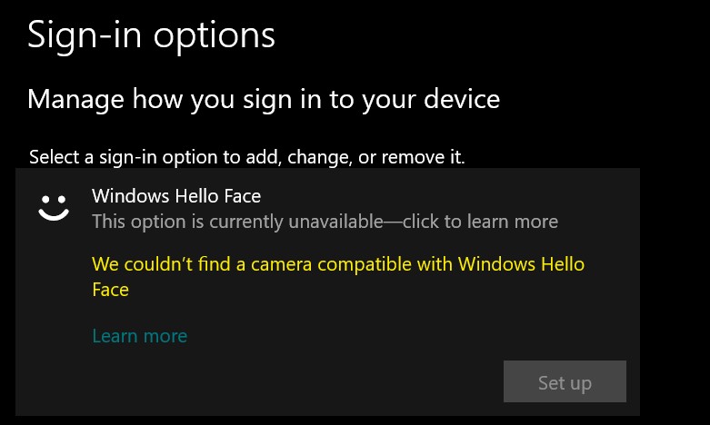Click 'We couldn't find a camera' text

[x=202, y=264]
